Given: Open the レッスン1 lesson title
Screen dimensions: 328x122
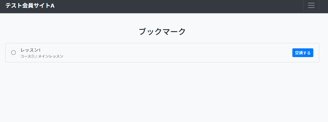Looking at the screenshot, I should click(x=31, y=50).
